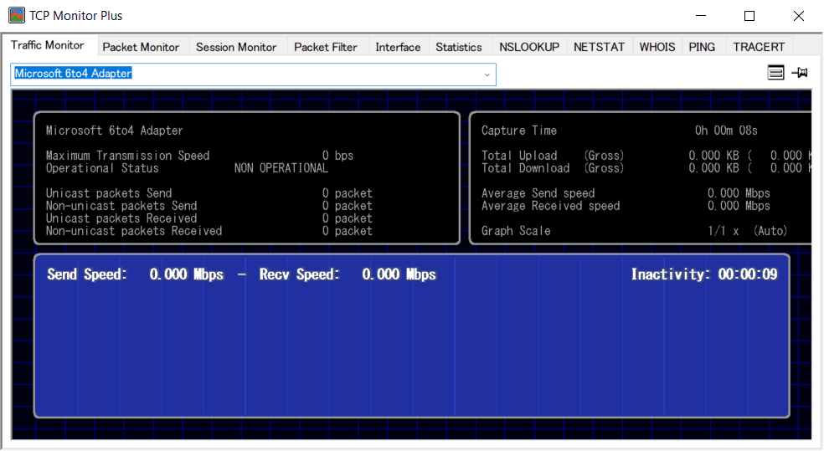The height and width of the screenshot is (451, 824).
Task: Open the list view icon near the pin
Action: coord(775,73)
